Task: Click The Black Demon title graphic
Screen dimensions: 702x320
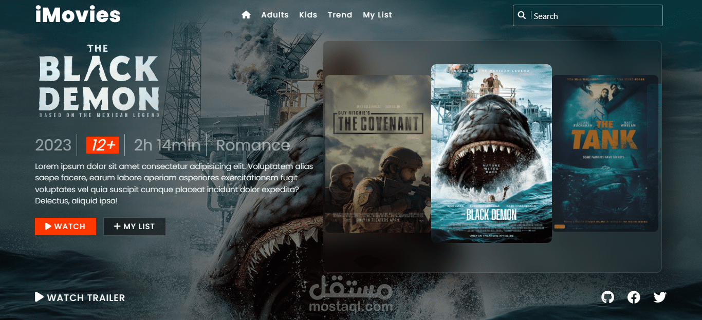Action: (99, 81)
